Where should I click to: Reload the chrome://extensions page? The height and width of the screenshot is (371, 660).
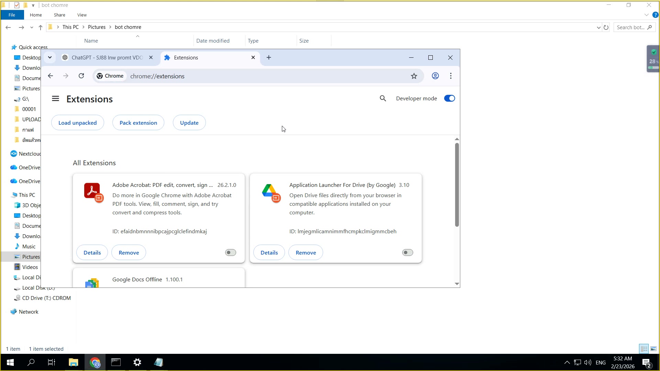coord(81,76)
